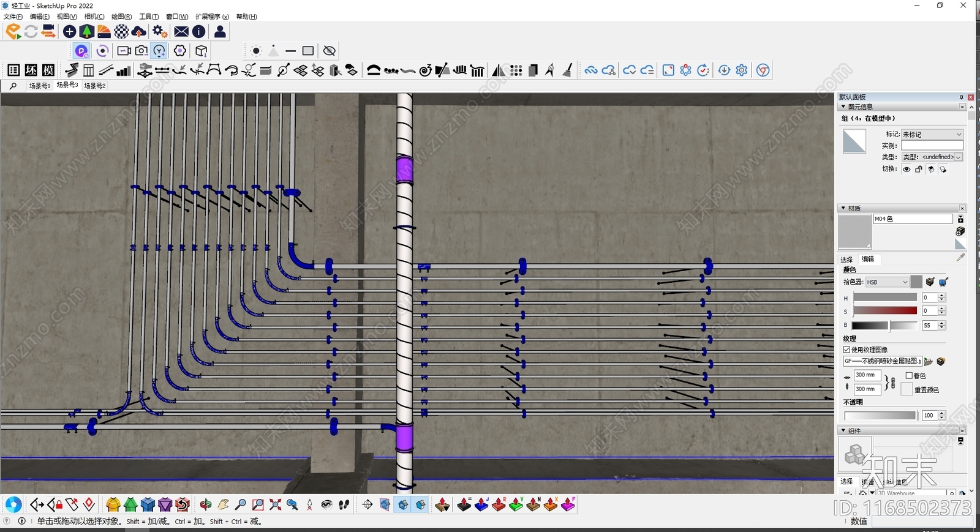Collapse the 材质 panel section
The image size is (980, 532).
click(x=843, y=209)
